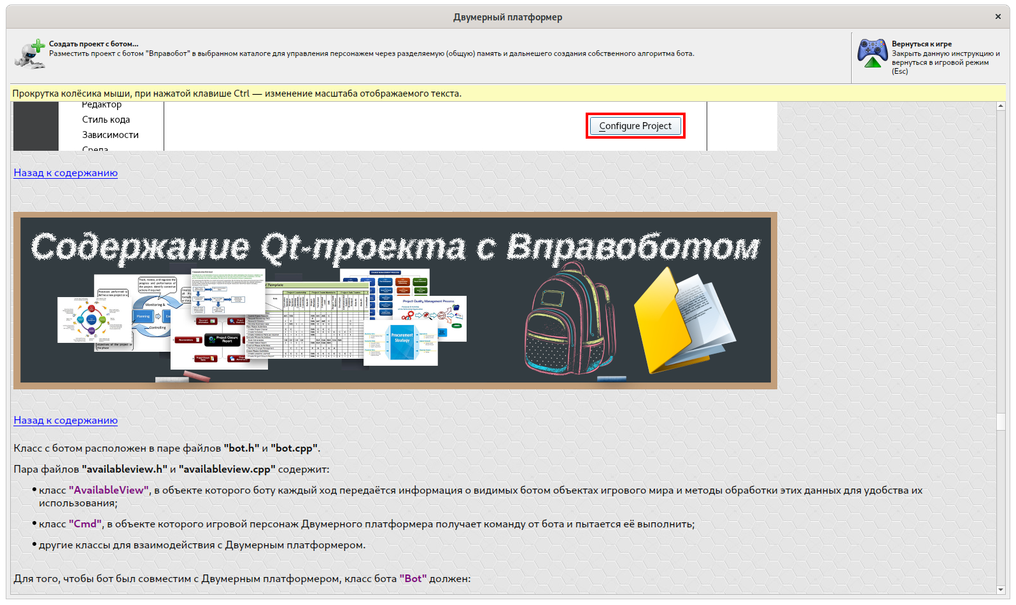Click the robot create-project icon
Image resolution: width=1016 pixels, height=605 pixels.
(30, 53)
